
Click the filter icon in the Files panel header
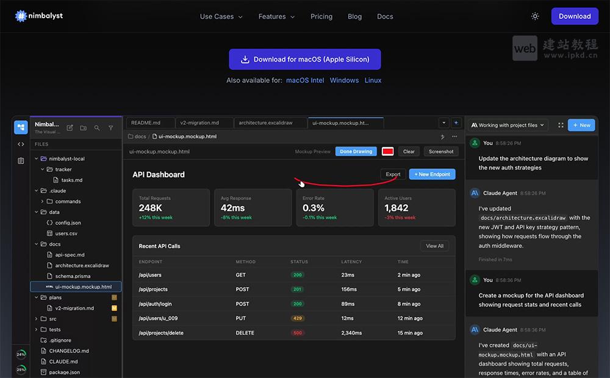(x=110, y=128)
